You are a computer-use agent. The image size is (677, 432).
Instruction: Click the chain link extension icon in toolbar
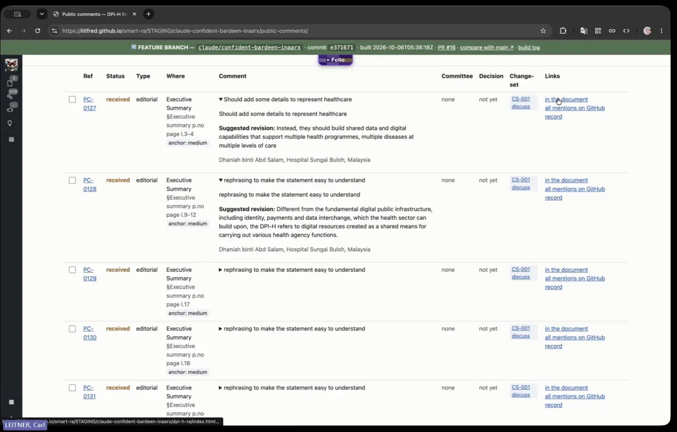612,31
